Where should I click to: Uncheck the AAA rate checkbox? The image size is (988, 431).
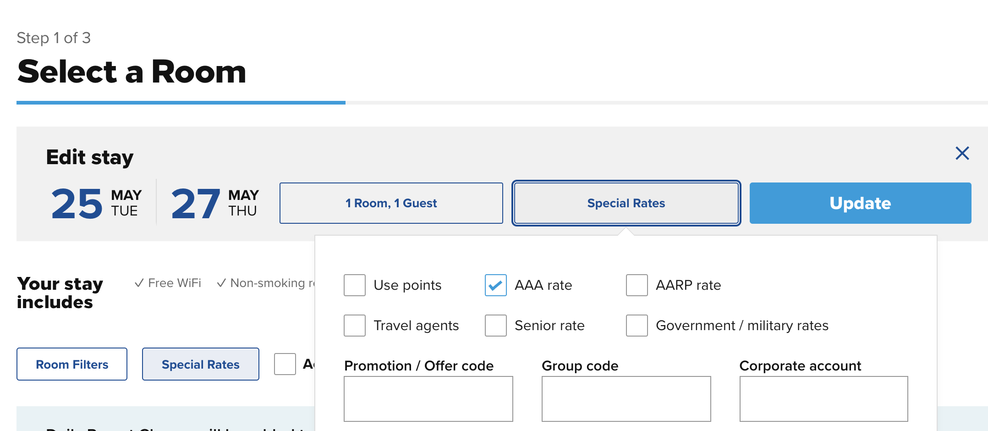coord(496,285)
